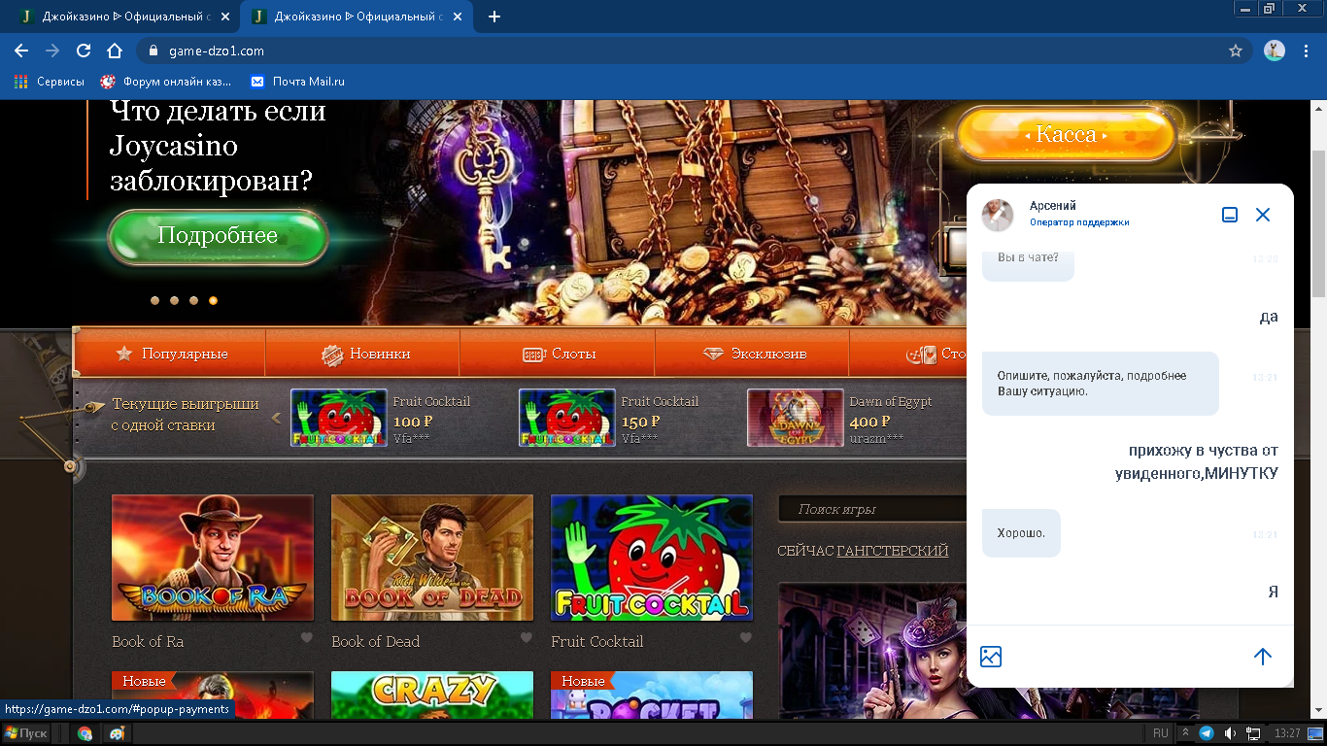1327x746 pixels.
Task: Open Слоты games category
Action: pos(558,354)
